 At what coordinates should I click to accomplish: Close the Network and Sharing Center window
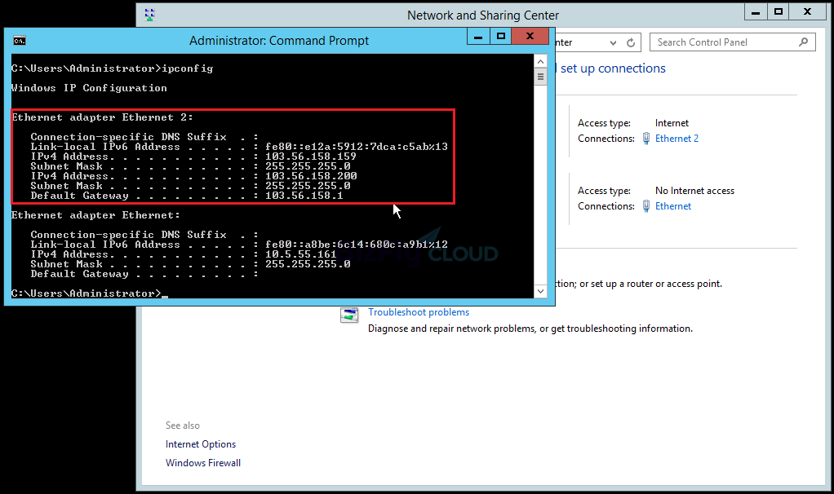[807, 11]
